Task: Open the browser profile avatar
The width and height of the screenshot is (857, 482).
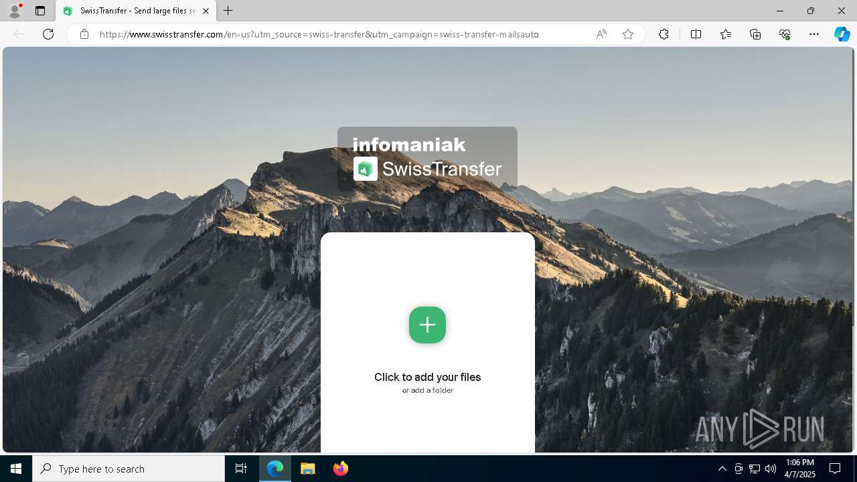Action: [15, 11]
